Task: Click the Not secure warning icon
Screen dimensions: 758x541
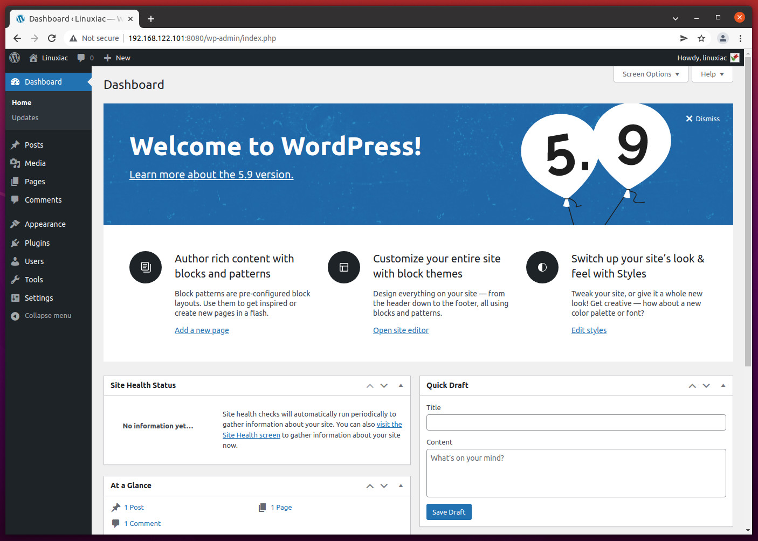Action: (73, 38)
